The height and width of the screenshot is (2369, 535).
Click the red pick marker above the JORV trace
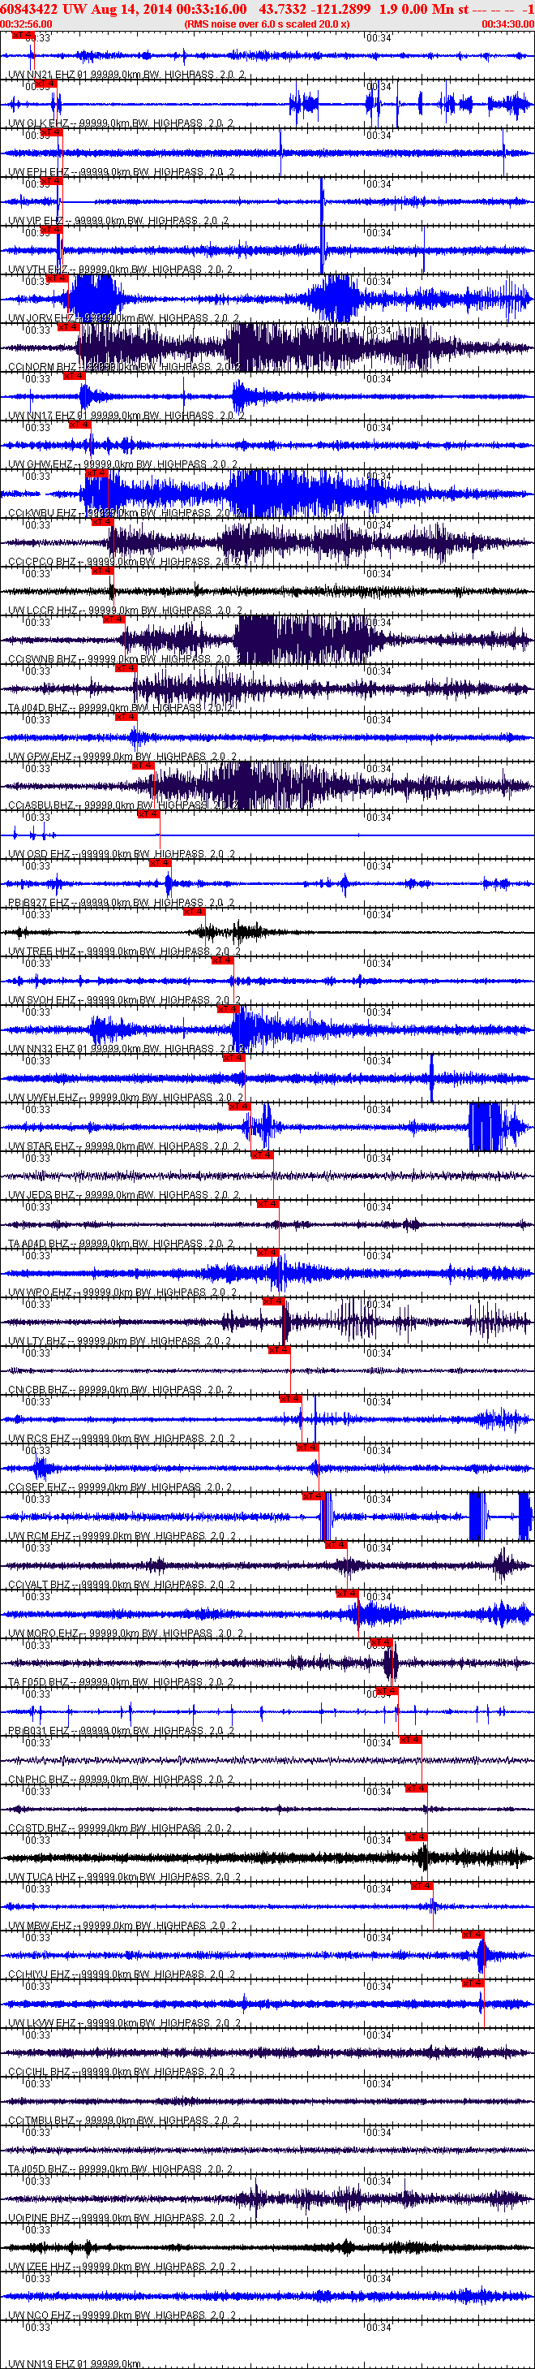pos(57,278)
